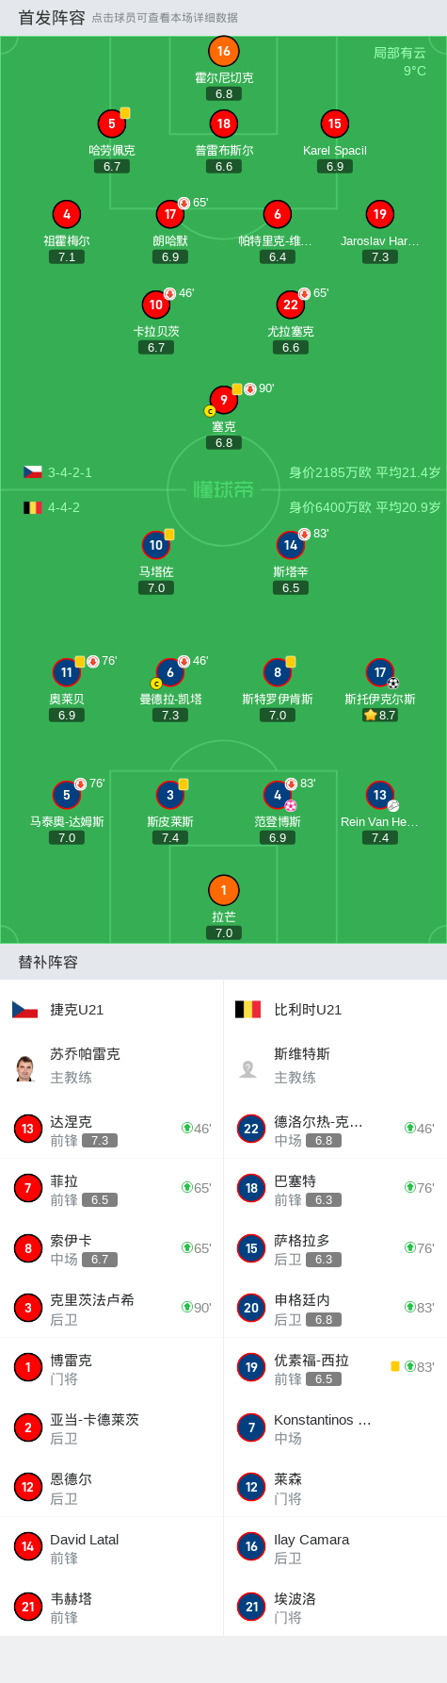
Task: Tap 斯皮莱斯 rating 7.4 badge
Action: click(x=170, y=837)
